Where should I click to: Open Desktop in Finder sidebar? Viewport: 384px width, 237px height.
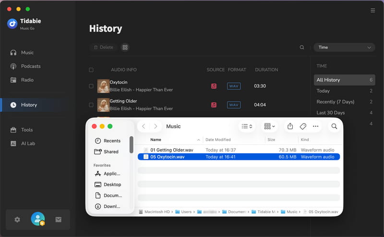(x=108, y=184)
